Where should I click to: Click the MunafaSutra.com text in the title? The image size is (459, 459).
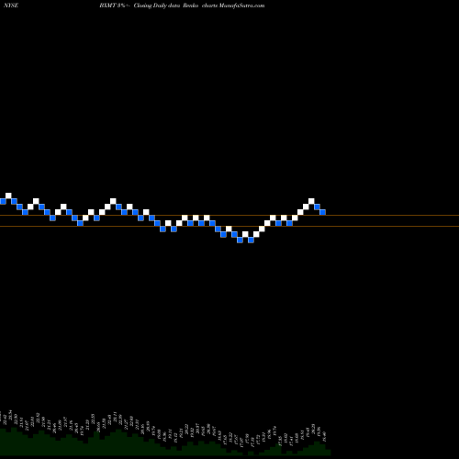tap(241, 6)
